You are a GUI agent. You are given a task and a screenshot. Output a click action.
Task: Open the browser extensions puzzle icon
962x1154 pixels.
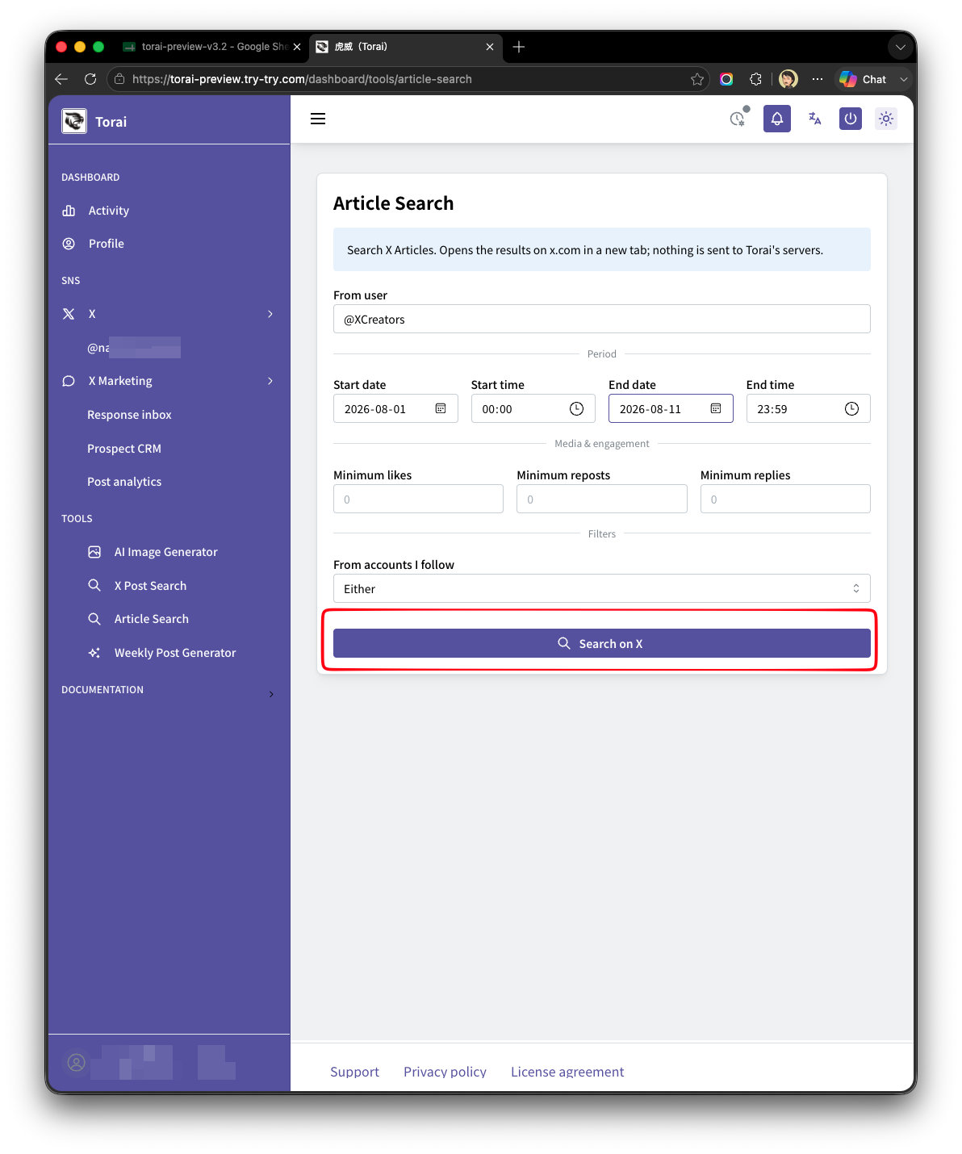tap(755, 79)
